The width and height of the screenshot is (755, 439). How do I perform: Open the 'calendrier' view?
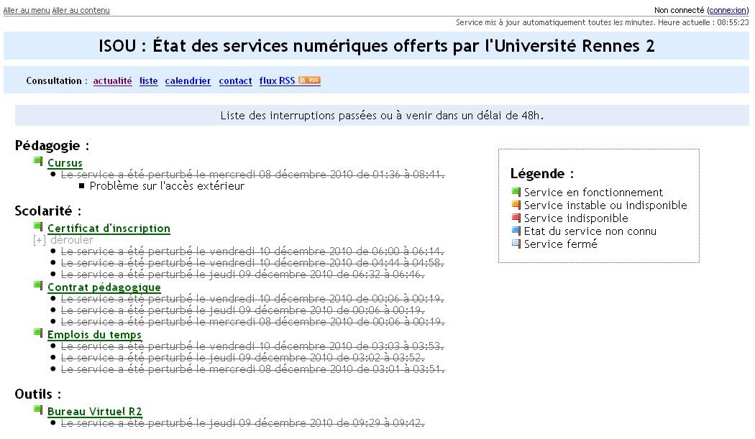coord(188,81)
